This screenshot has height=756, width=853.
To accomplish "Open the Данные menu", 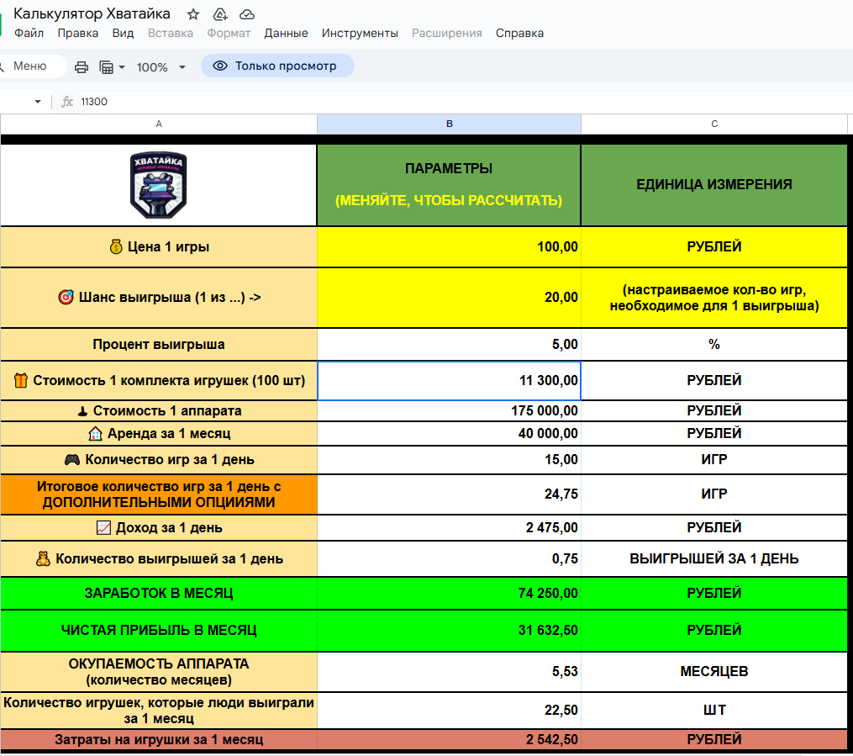I will [x=286, y=34].
